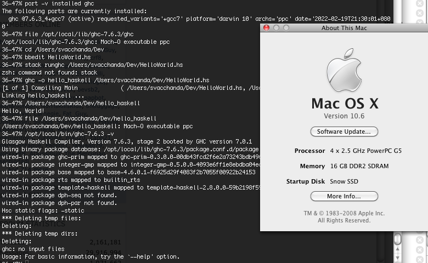Click the "wired-in package template-haskell" line
This screenshot has height=263, width=428.
point(131,187)
